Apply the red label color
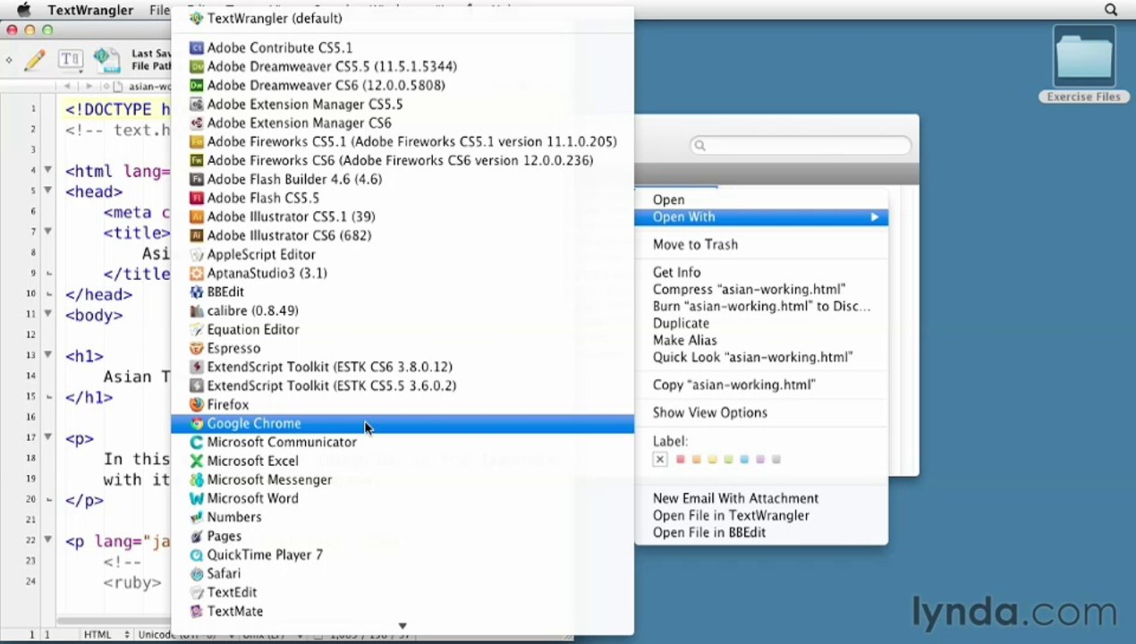The image size is (1136, 644). click(x=680, y=460)
